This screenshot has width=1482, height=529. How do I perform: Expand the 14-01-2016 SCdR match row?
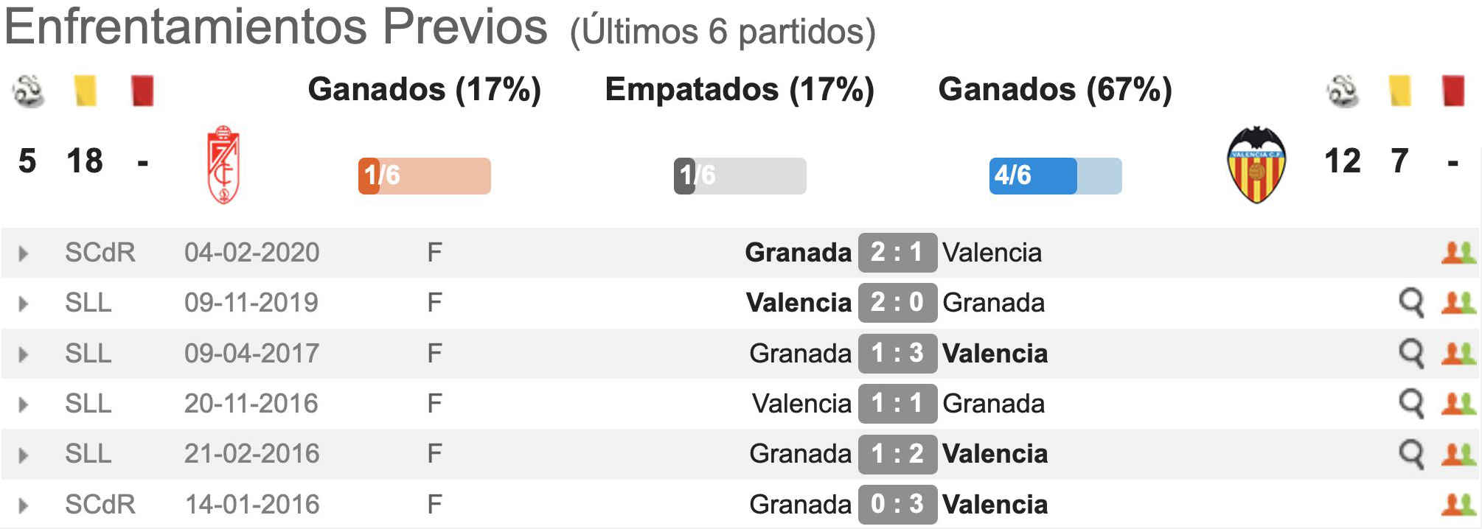(x=24, y=505)
